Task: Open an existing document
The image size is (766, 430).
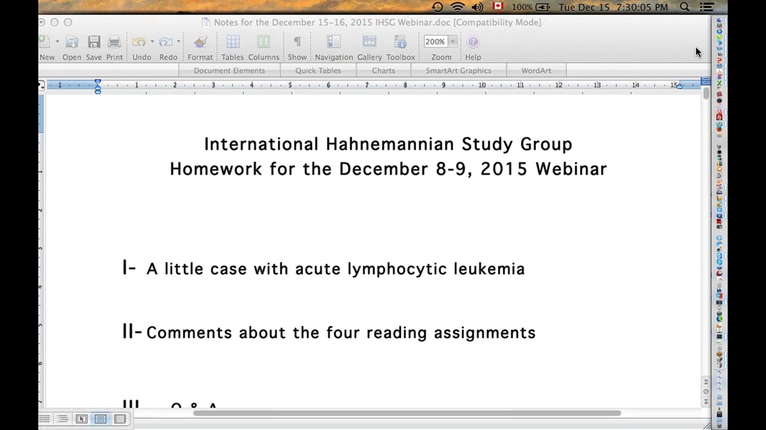Action: [71, 41]
